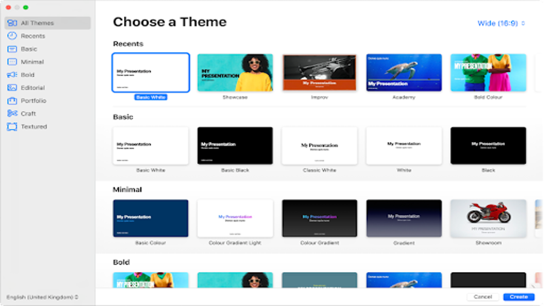
Task: Choose the Colour Gradient dark theme thumbnail
Action: 320,218
